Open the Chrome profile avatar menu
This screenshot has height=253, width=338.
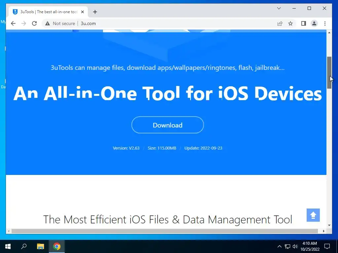tap(314, 23)
